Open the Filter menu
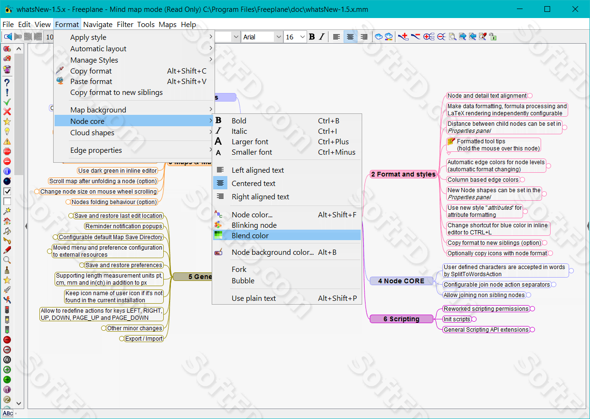 point(125,24)
